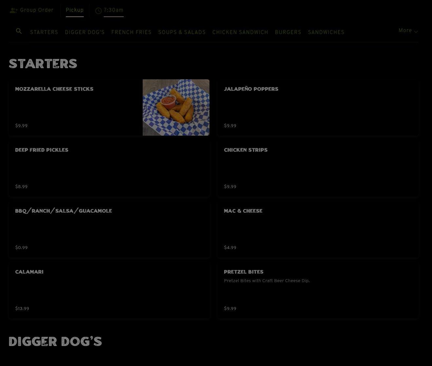Navigate to the Sandwiches category
Image resolution: width=432 pixels, height=366 pixels.
tap(326, 32)
